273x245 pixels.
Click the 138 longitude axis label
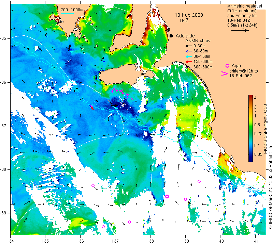[x=150, y=241]
